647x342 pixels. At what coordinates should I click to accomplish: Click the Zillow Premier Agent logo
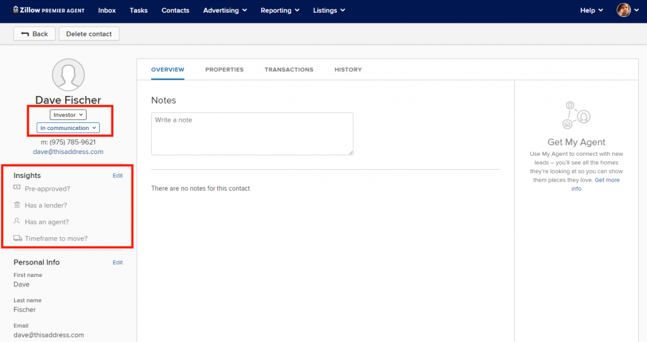point(49,10)
